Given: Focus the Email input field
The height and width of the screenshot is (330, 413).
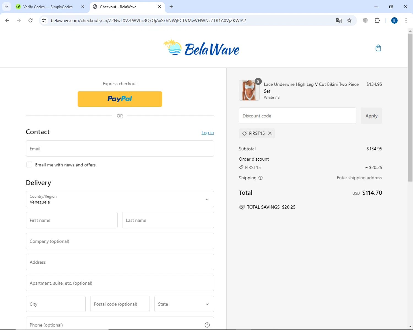Looking at the screenshot, I should pyautogui.click(x=120, y=148).
